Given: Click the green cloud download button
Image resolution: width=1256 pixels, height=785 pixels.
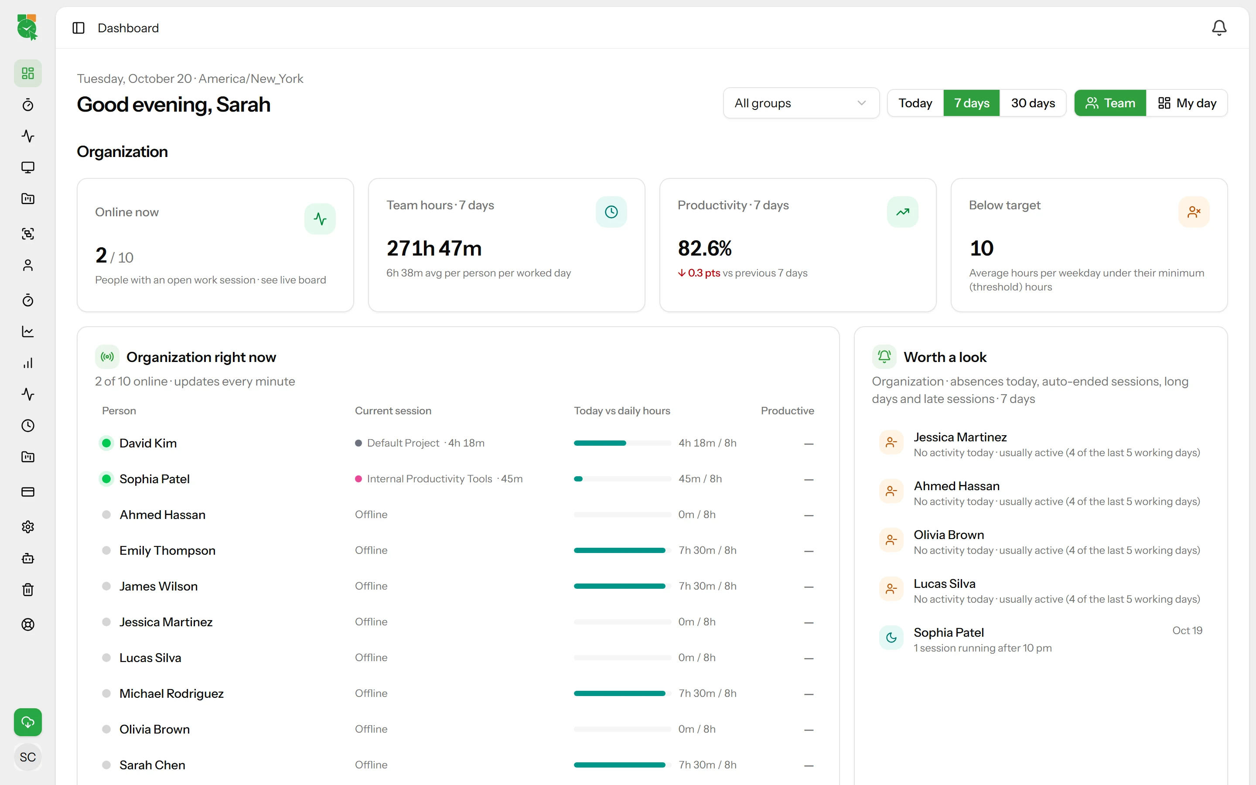Looking at the screenshot, I should pos(28,722).
